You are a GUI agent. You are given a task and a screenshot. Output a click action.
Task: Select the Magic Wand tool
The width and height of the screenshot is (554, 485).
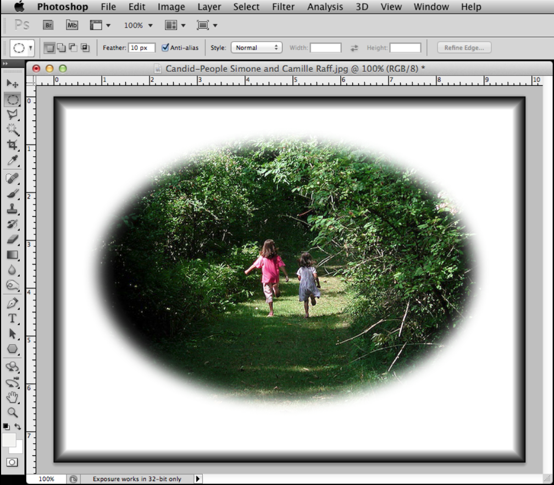click(12, 130)
